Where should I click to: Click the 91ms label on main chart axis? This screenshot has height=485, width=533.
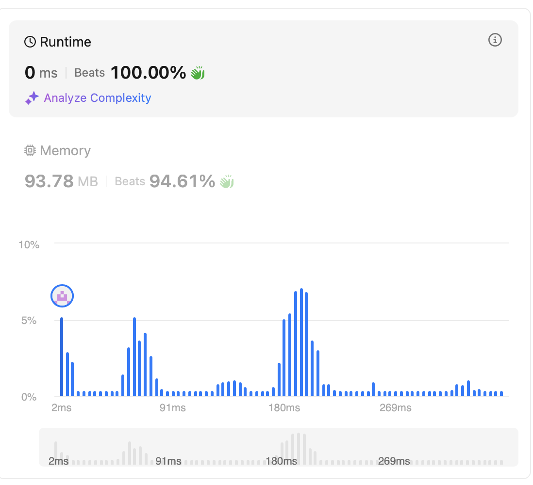coord(172,408)
